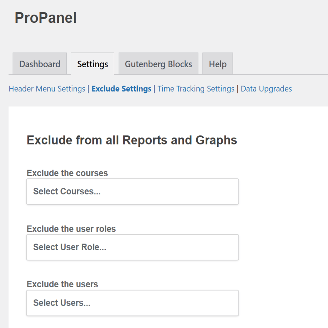
Task: Go to Time Tracking Settings
Action: click(x=196, y=89)
